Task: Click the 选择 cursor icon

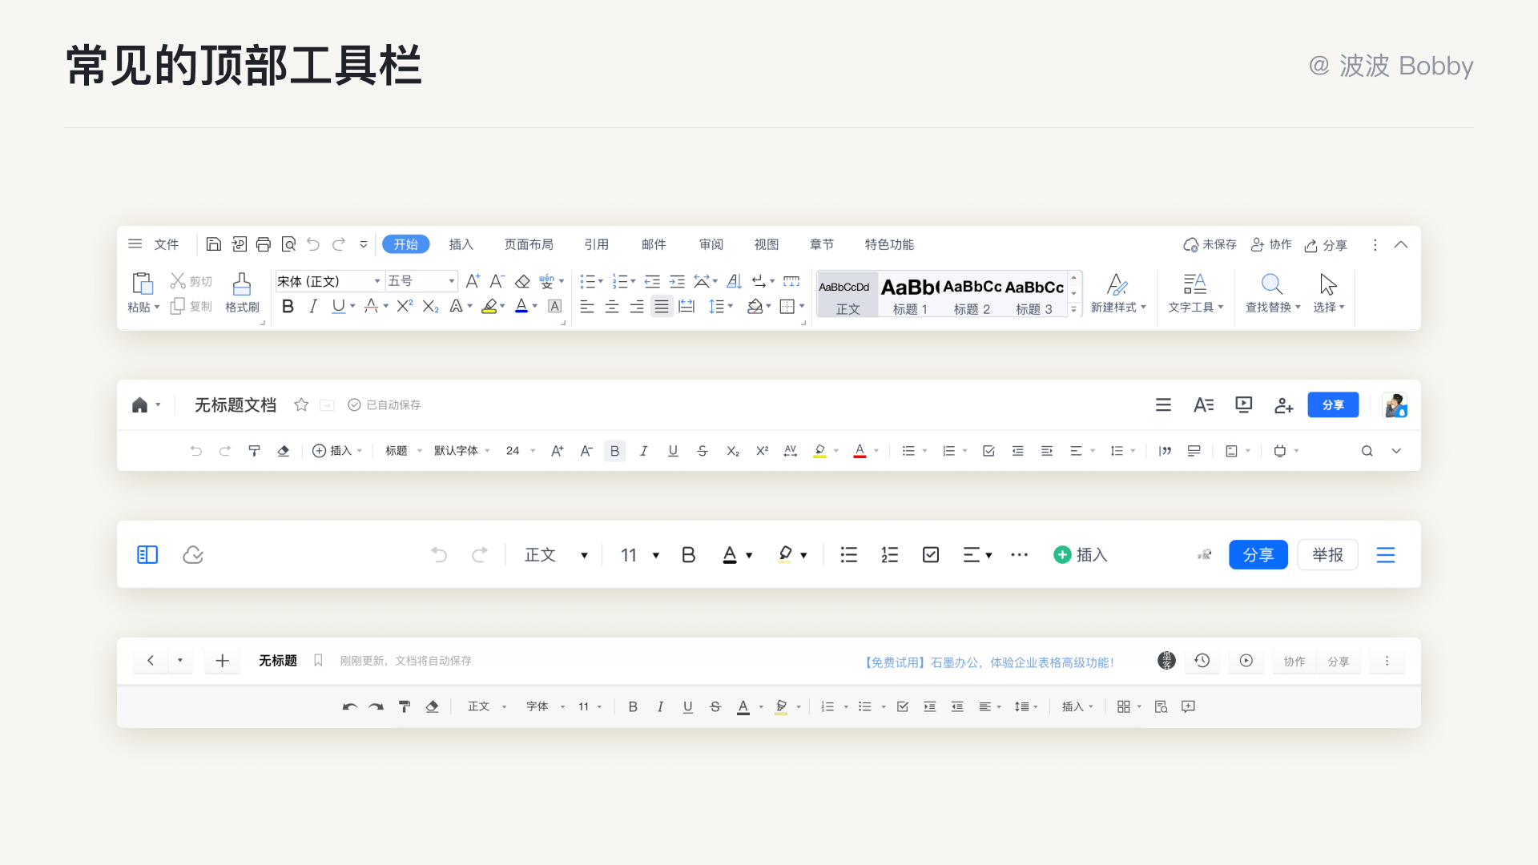Action: click(x=1328, y=284)
